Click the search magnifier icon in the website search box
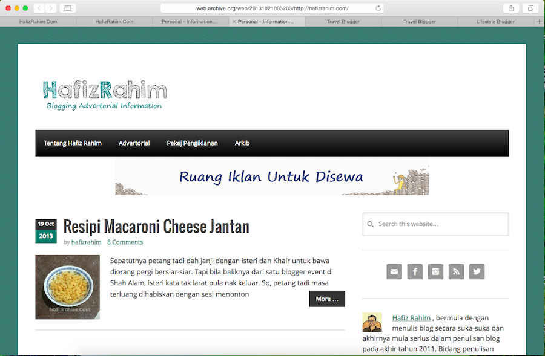The width and height of the screenshot is (545, 356). pyautogui.click(x=371, y=224)
